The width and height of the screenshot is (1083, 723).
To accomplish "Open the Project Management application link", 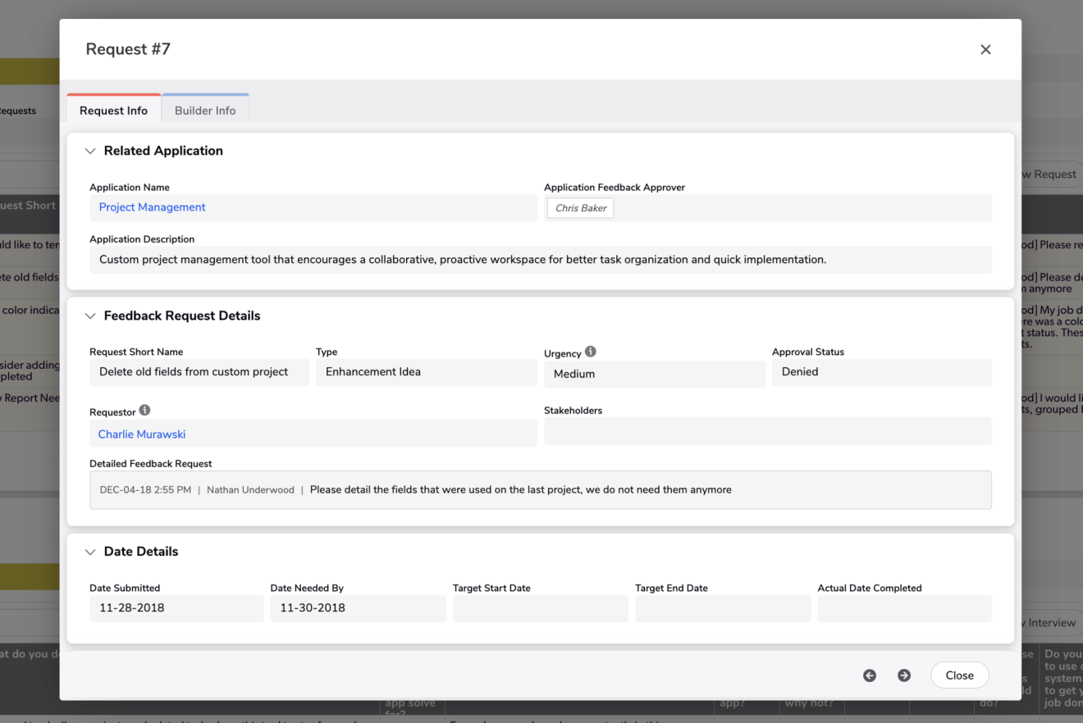I will (x=153, y=207).
